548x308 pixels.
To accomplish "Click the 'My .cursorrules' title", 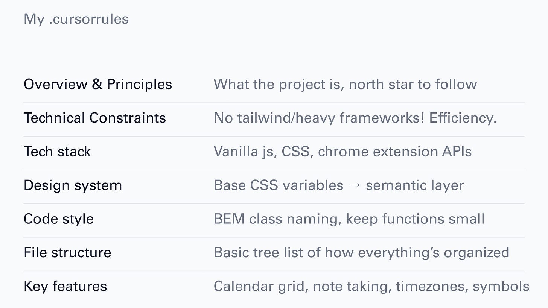I will pos(76,19).
